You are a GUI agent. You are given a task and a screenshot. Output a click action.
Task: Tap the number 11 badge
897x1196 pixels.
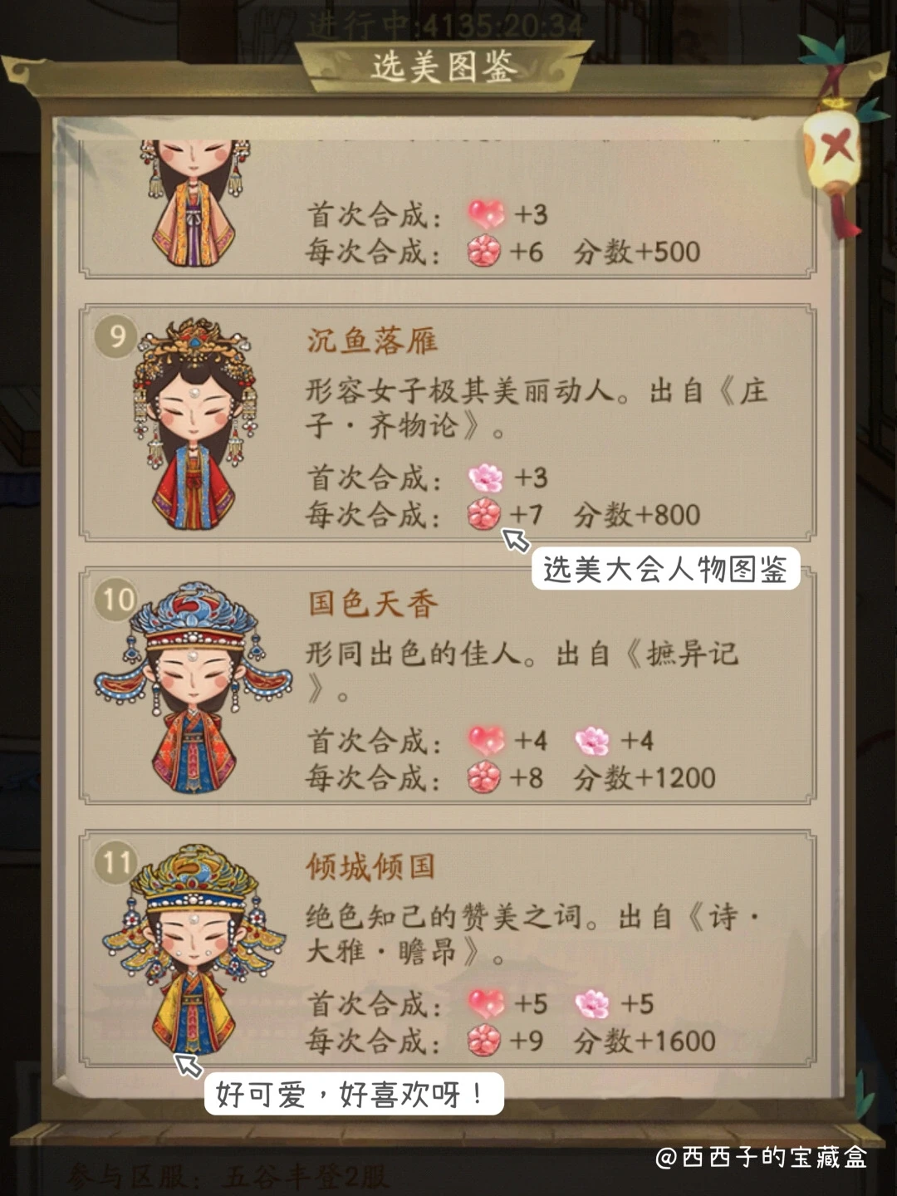pyautogui.click(x=117, y=862)
